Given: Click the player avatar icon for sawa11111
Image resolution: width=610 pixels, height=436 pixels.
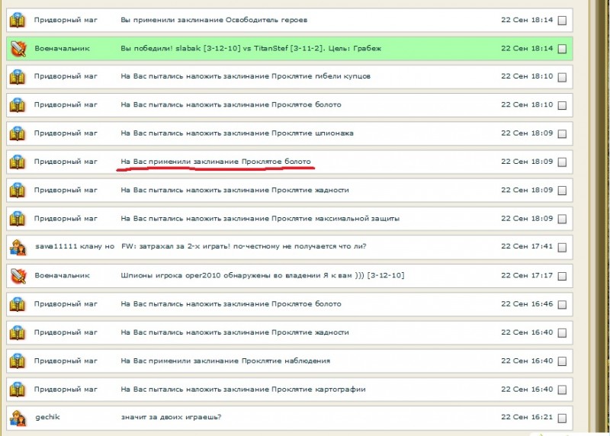Looking at the screenshot, I should pyautogui.click(x=18, y=247).
